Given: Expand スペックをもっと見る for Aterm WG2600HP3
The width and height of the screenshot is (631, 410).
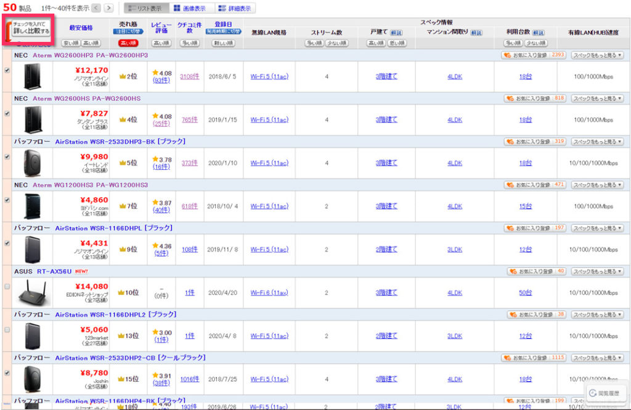Looking at the screenshot, I should pos(597,55).
